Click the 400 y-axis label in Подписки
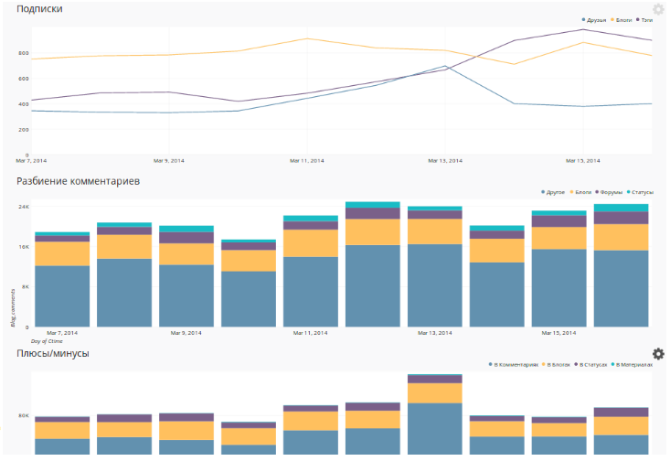 coord(24,104)
